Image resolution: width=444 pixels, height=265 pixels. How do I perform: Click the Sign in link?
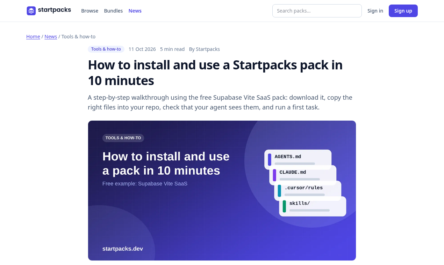tap(375, 11)
